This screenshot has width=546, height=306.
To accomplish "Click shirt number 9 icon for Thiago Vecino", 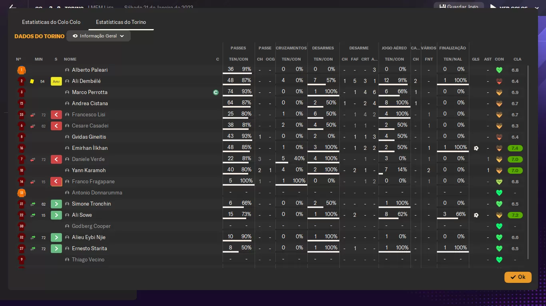I will click(22, 260).
